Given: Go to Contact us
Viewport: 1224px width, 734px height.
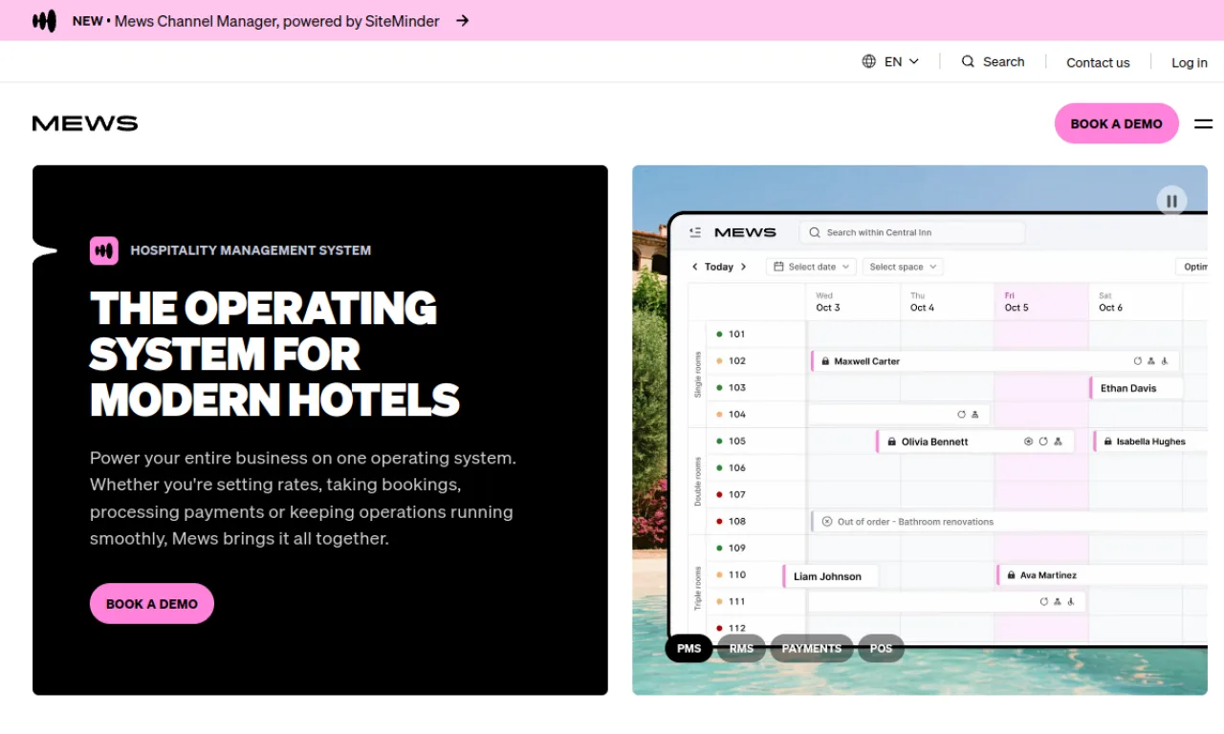Looking at the screenshot, I should [x=1098, y=62].
